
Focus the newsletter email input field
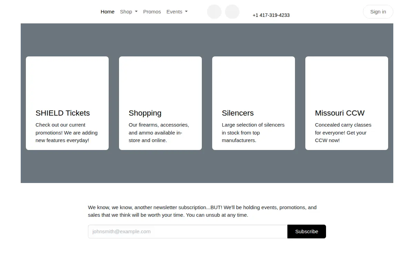(x=188, y=232)
